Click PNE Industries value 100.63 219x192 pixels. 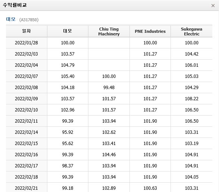click(150, 188)
